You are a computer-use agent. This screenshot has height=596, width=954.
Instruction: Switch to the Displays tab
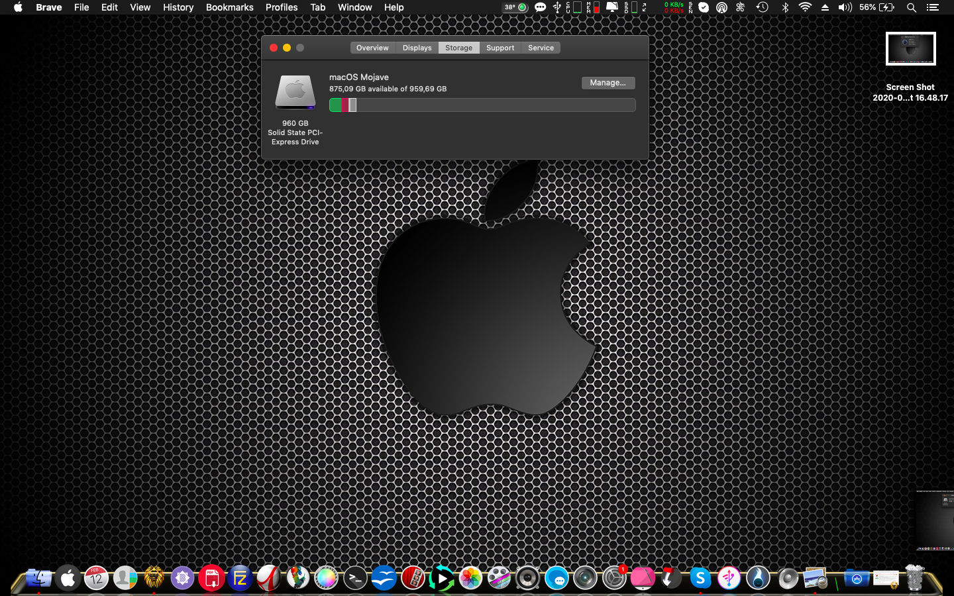click(x=417, y=48)
